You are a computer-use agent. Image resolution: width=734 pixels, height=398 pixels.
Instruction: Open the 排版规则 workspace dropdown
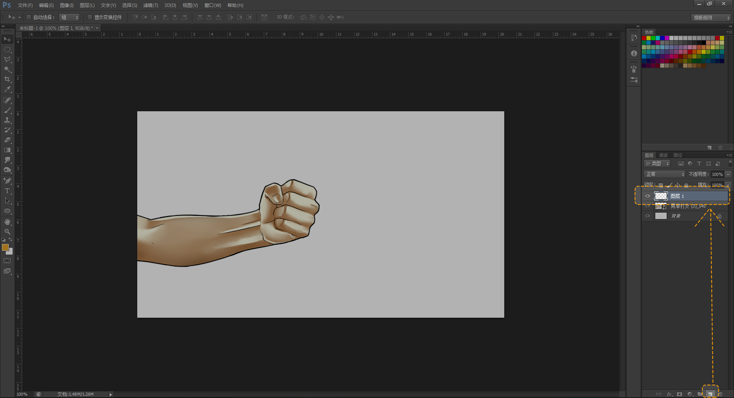pyautogui.click(x=711, y=18)
